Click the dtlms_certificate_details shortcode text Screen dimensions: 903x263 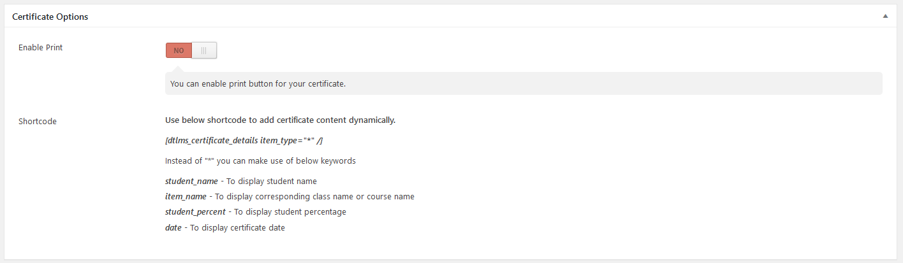pos(212,140)
